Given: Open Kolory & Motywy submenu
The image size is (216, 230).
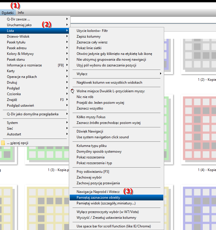Looking at the screenshot, I should coord(35,54).
